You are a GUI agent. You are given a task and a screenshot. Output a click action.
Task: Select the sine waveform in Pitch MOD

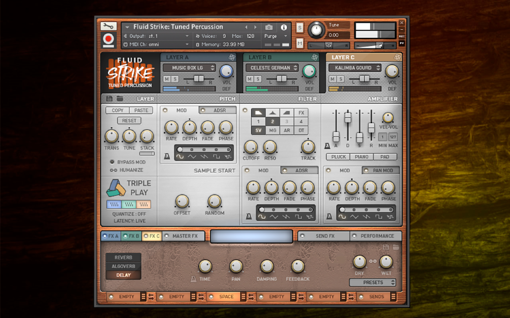pyautogui.click(x=179, y=157)
